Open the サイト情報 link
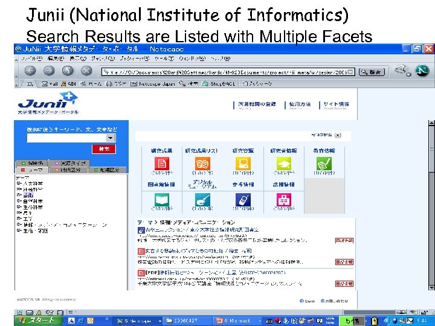Image resolution: width=435 pixels, height=326 pixels. coord(336,104)
